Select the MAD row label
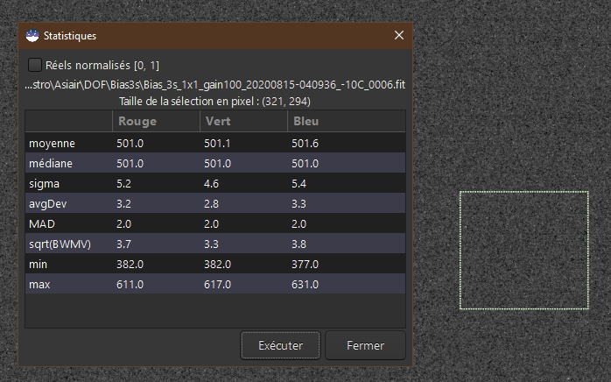Image resolution: width=611 pixels, height=382 pixels. click(42, 224)
